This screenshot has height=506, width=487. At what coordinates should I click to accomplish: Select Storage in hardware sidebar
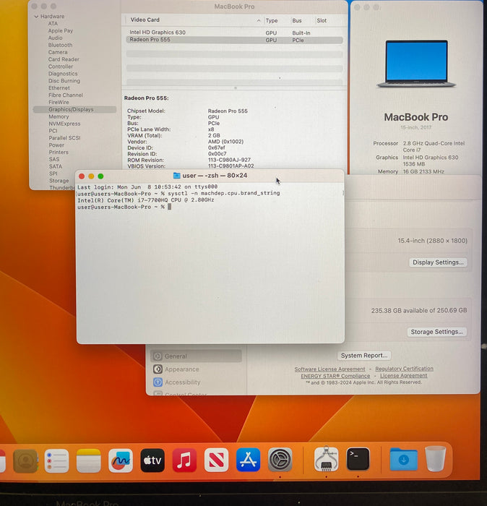(59, 181)
